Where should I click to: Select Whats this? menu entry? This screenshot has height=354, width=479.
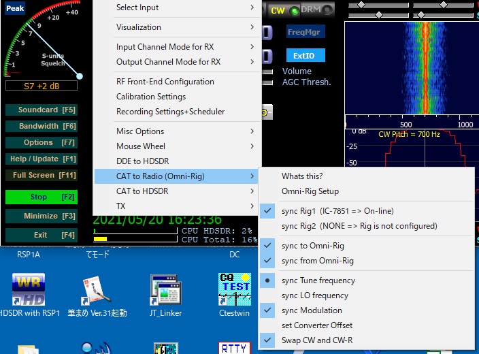(x=367, y=176)
